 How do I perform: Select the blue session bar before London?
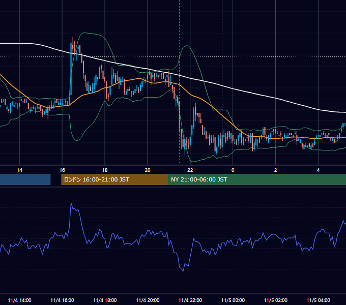pyautogui.click(x=25, y=179)
